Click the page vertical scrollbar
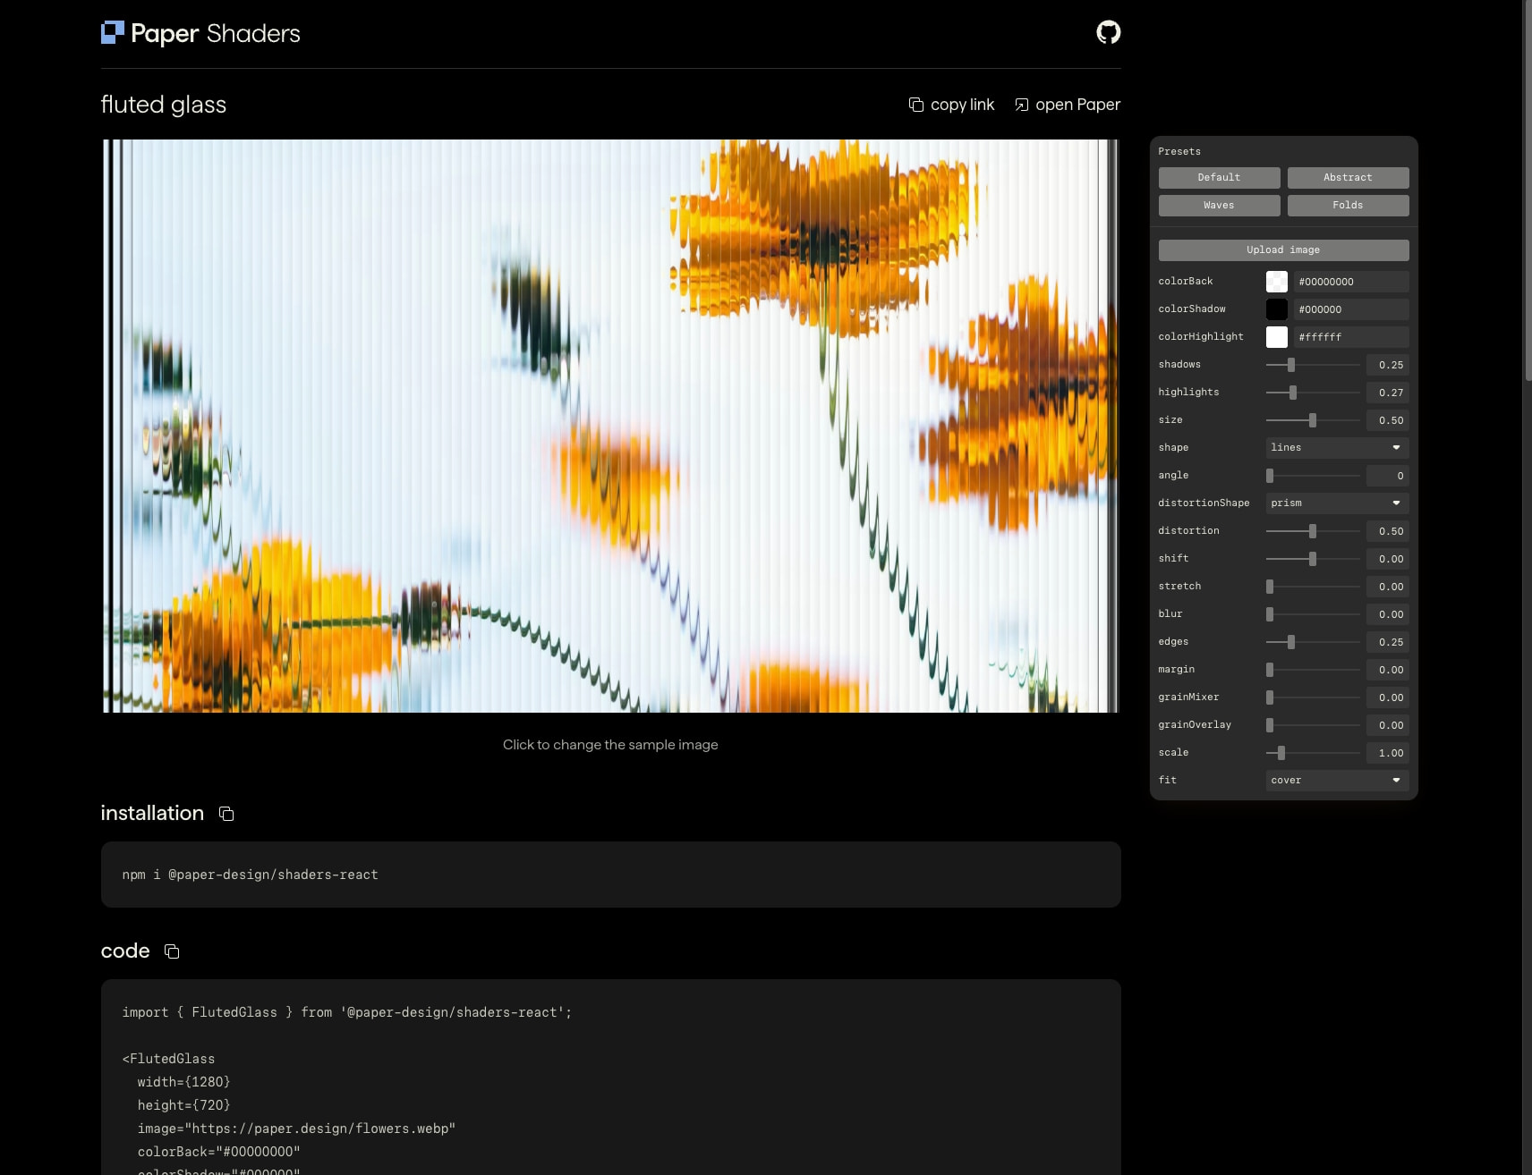The height and width of the screenshot is (1175, 1532). (1528, 190)
